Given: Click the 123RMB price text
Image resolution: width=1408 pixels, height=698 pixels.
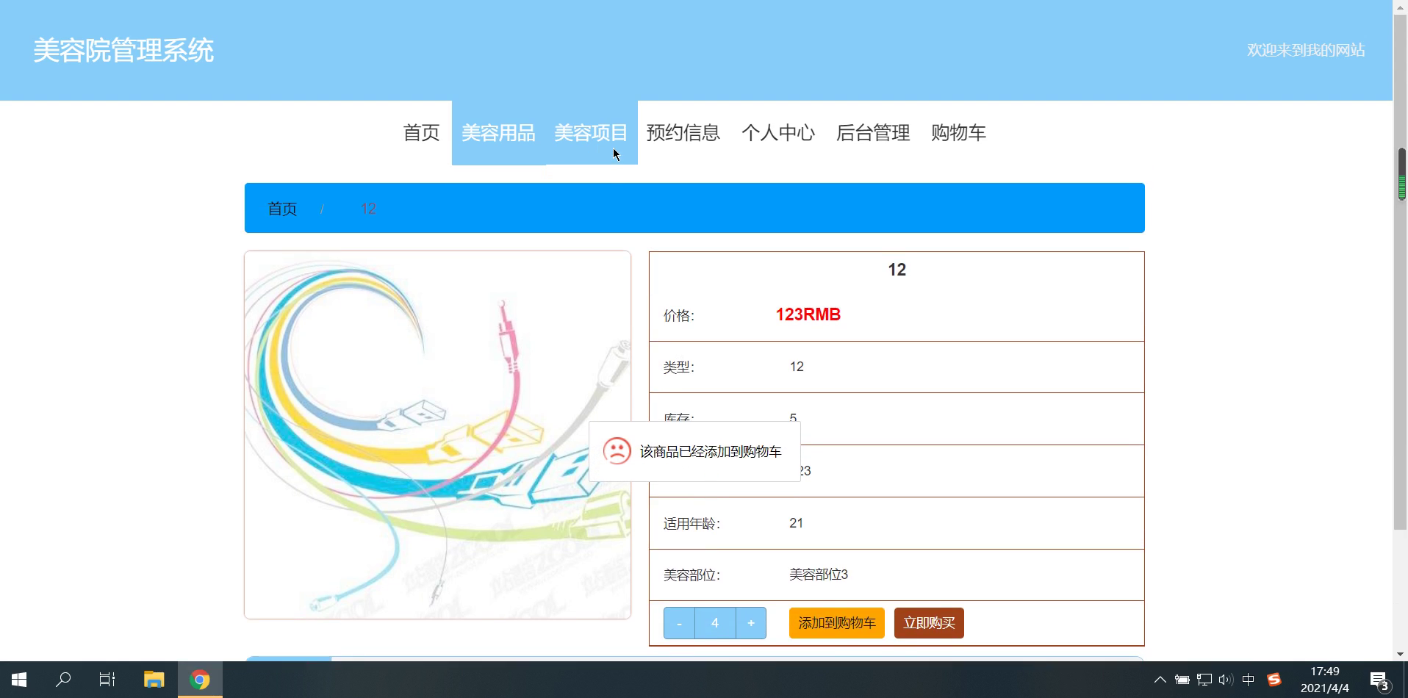Looking at the screenshot, I should pos(808,314).
